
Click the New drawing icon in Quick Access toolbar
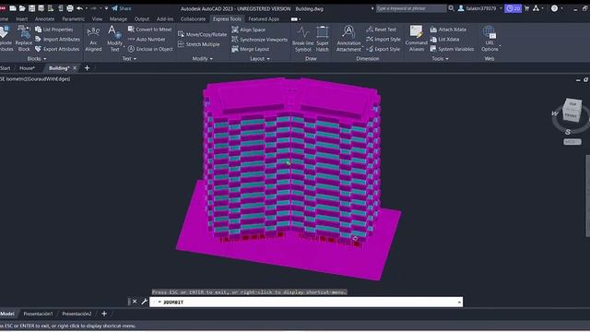click(13, 8)
